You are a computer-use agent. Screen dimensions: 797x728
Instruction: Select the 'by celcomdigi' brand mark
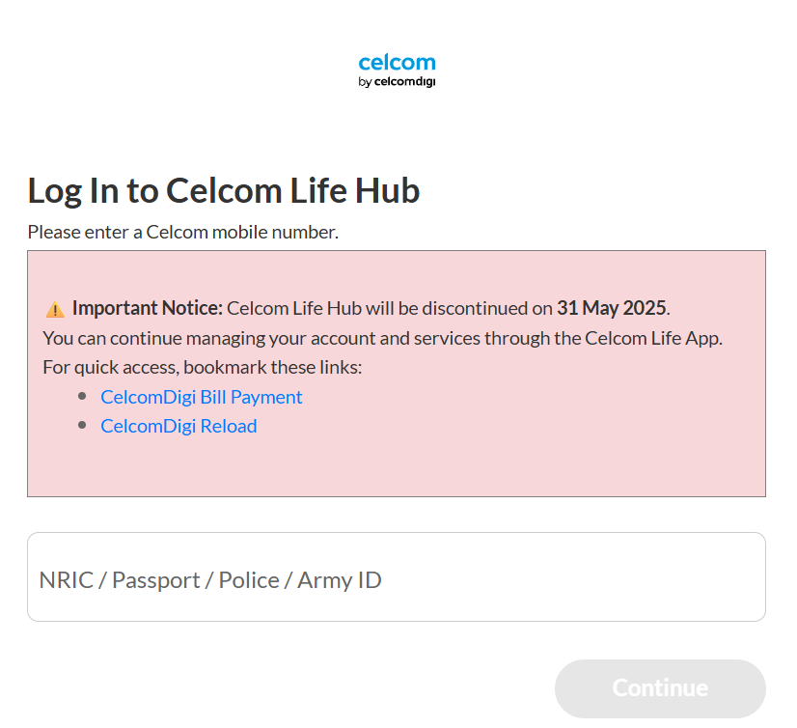point(397,83)
